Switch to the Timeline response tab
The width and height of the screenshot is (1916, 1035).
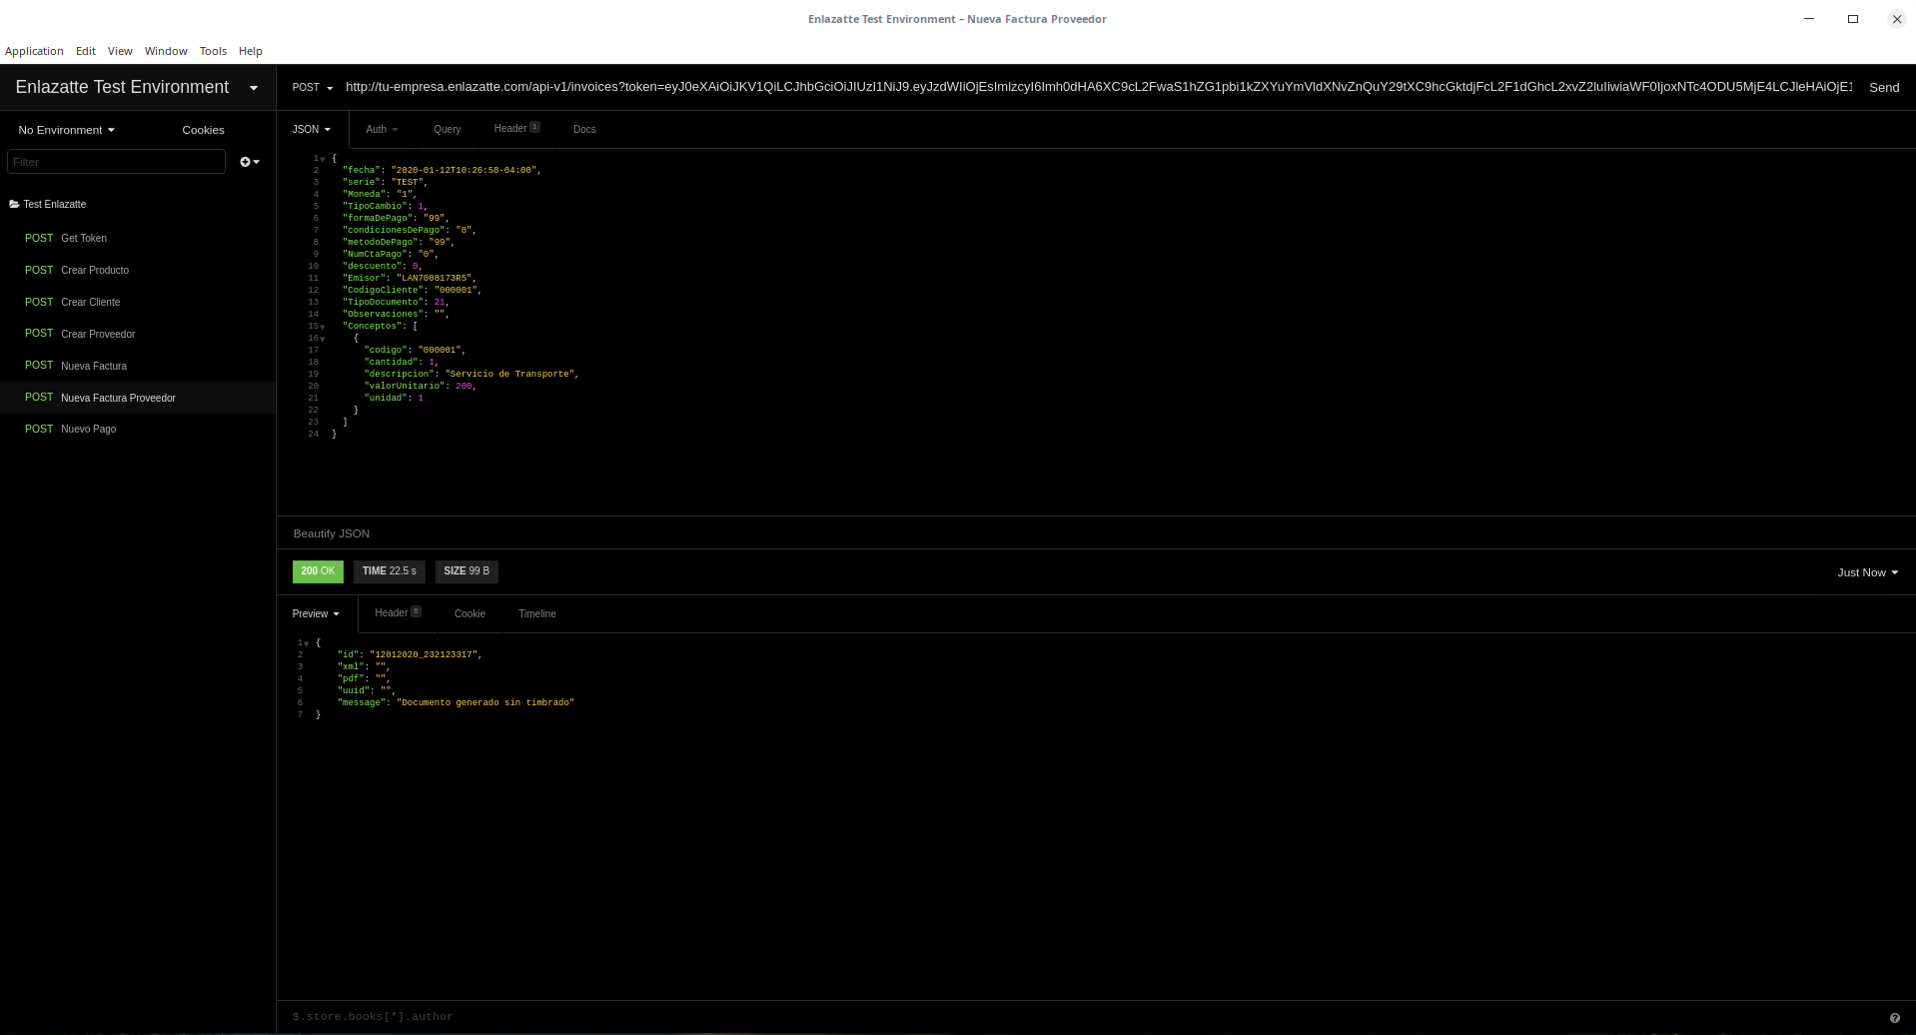point(536,613)
